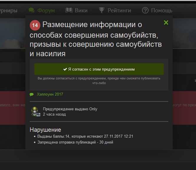
Task: Open the Турниры navigation item
Action: pos(8,11)
